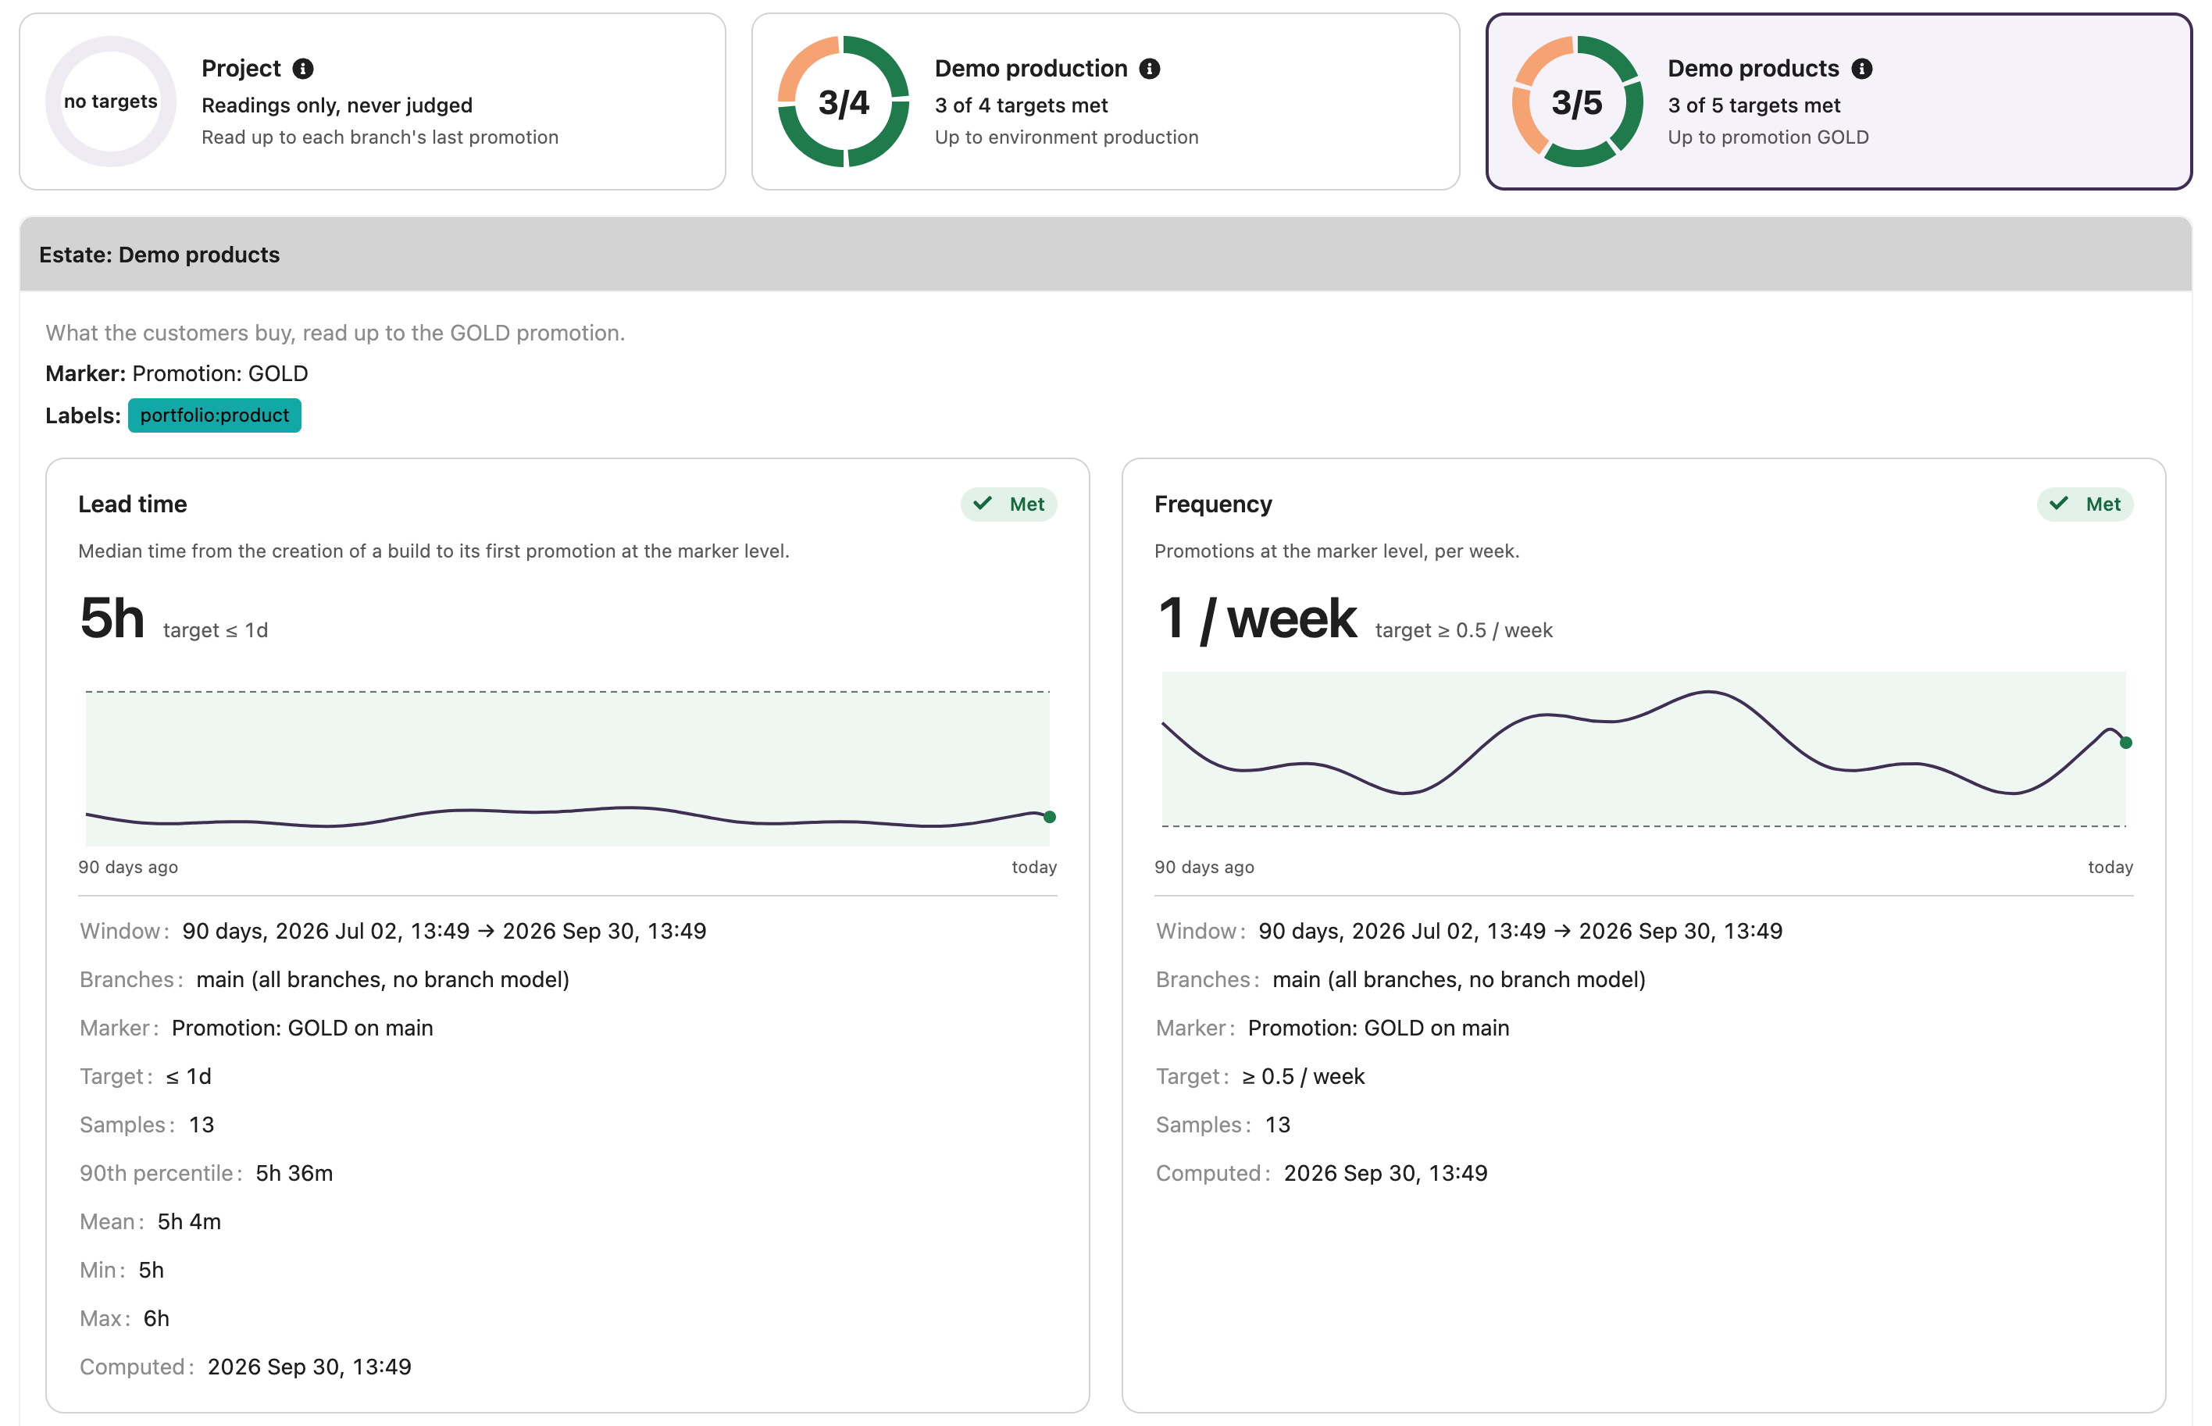Click the 'no targets' ring graphic

pyautogui.click(x=110, y=102)
